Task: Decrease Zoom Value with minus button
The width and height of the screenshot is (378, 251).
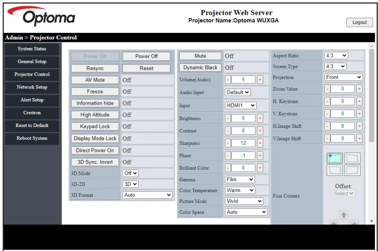Action: pos(327,89)
